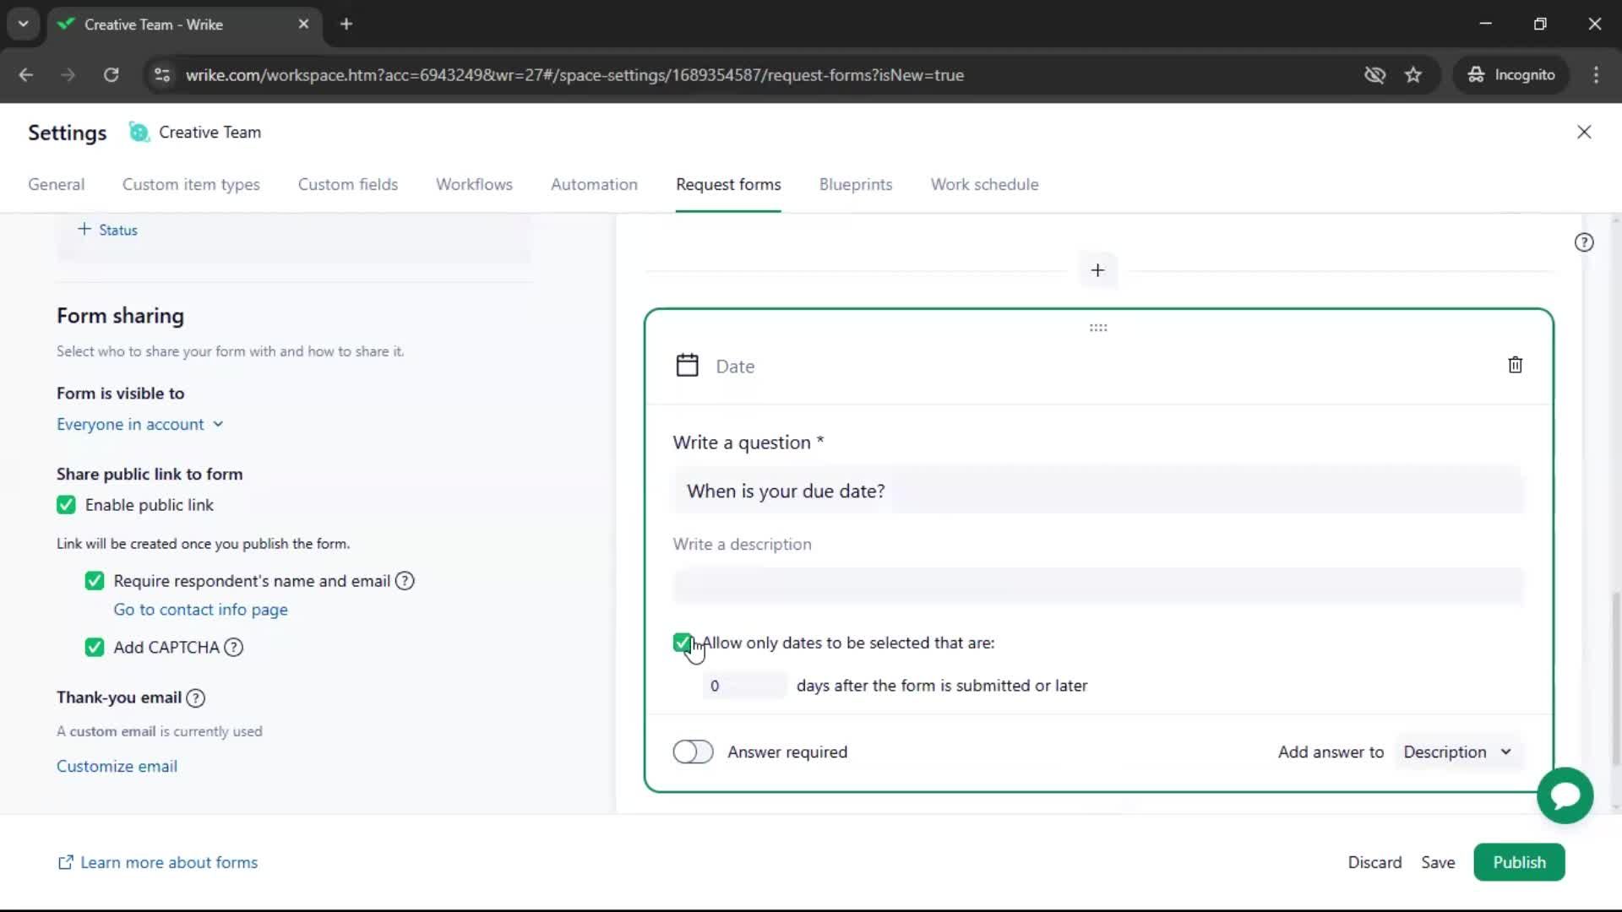Screen dimensions: 1622x912
Task: Open a new browser tab
Action: [x=346, y=24]
